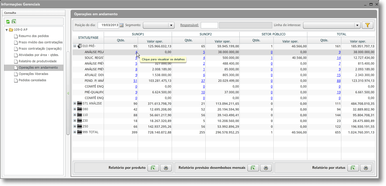Click the white Responsável code input box
Screen dimensions: 386x186
(x=209, y=25)
